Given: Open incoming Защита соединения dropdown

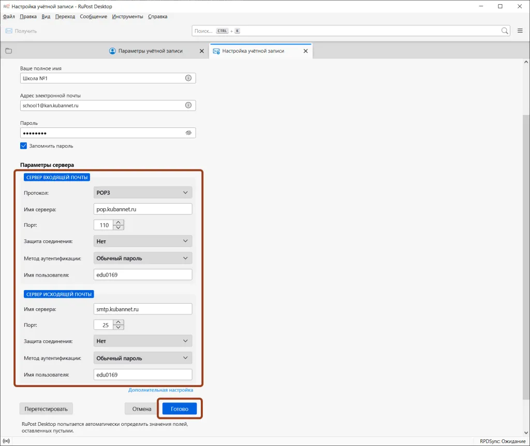Looking at the screenshot, I should click(143, 241).
